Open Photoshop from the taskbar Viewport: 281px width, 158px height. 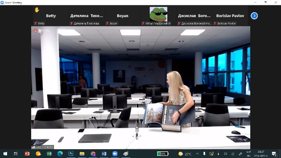pyautogui.click(x=71, y=154)
